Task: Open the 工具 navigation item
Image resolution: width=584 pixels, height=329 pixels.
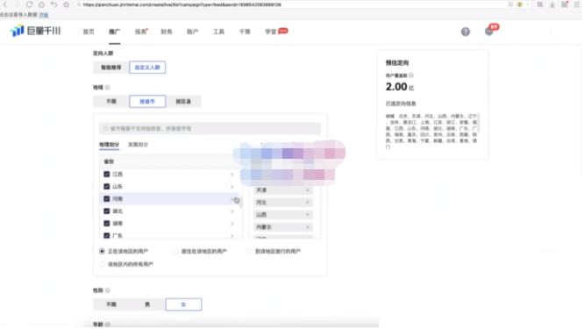Action: [219, 32]
